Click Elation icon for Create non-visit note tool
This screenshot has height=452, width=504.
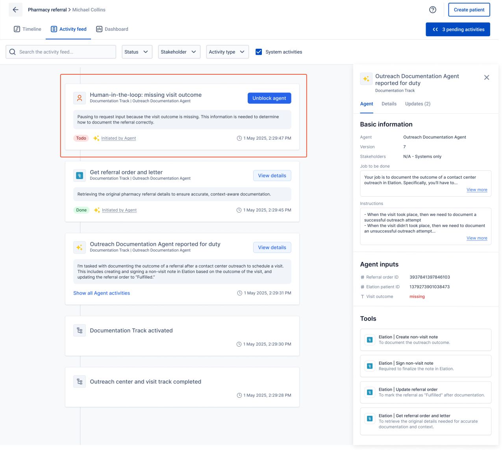tap(370, 340)
